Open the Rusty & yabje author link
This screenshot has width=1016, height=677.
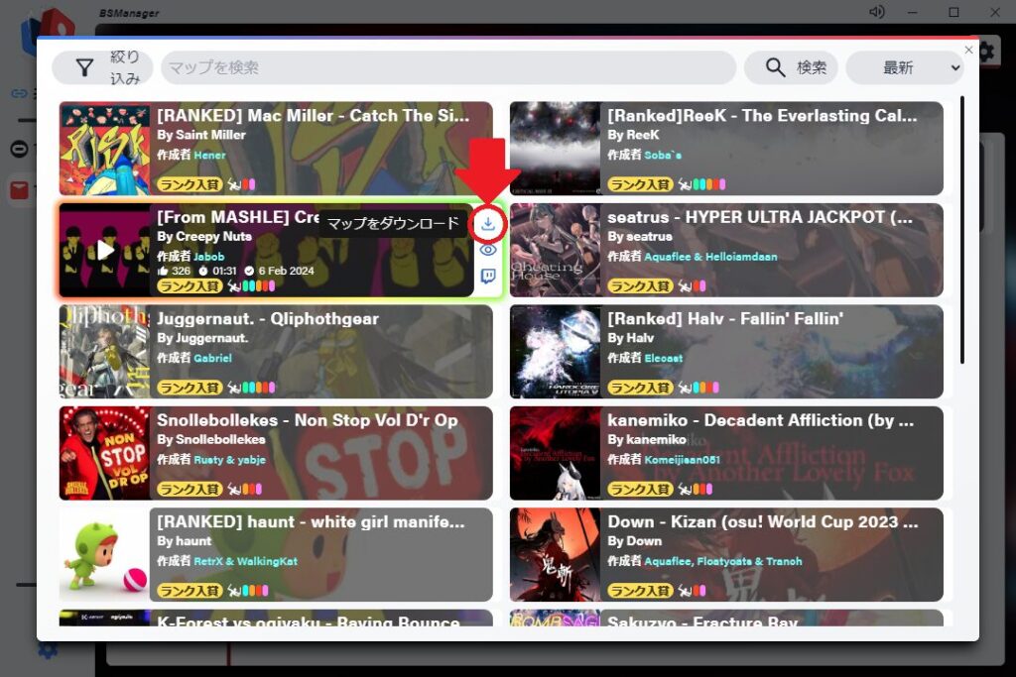(x=229, y=460)
